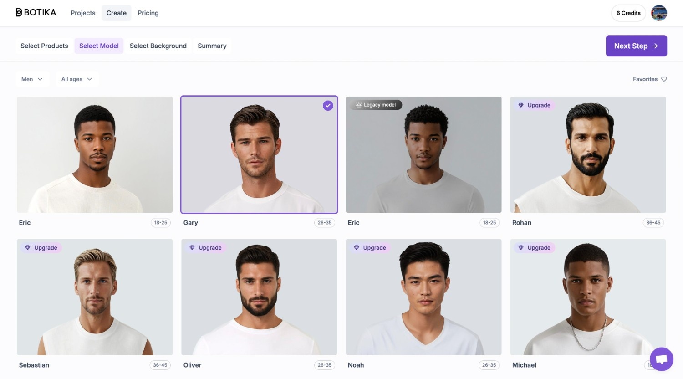Select the first Eric model thumbnail

coord(95,154)
